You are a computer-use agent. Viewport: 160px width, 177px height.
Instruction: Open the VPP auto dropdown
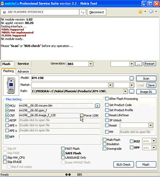pyautogui.click(x=154, y=147)
